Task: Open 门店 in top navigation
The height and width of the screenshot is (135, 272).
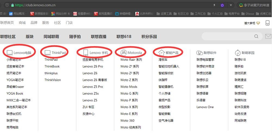Action: [x=69, y=23]
